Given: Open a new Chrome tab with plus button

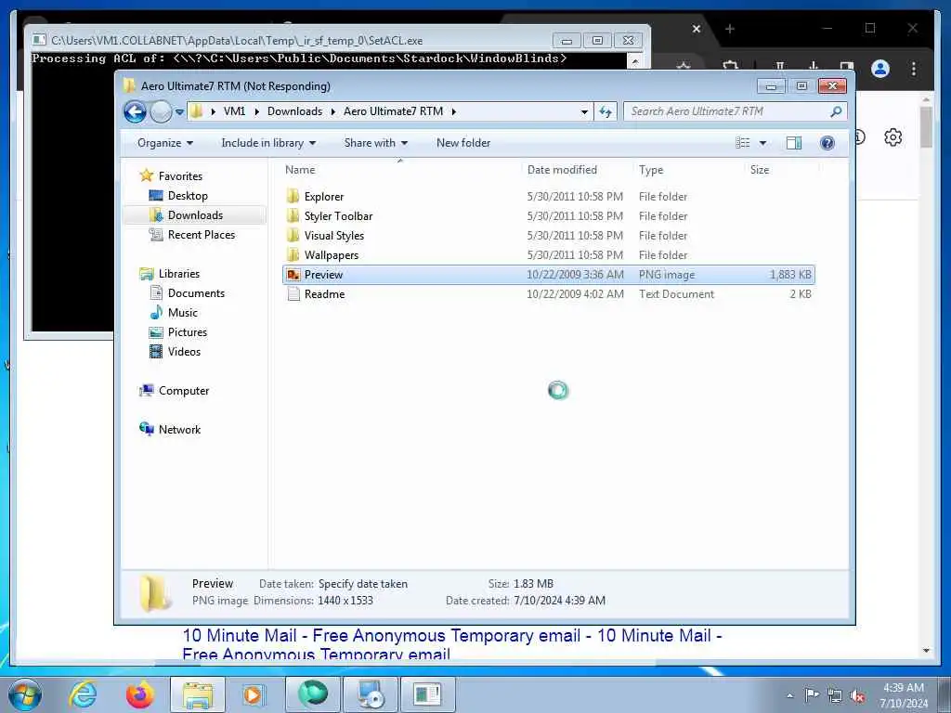Looking at the screenshot, I should click(730, 29).
